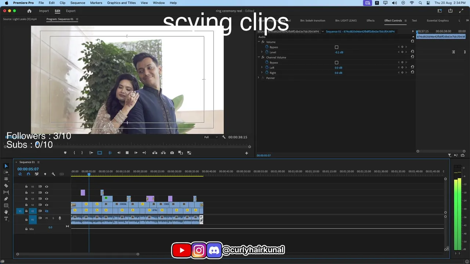The height and width of the screenshot is (264, 470).
Task: Toggle timeline snapping magnet
Action: (28, 174)
